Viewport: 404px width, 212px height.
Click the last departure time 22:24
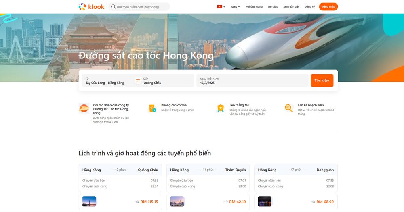(x=154, y=186)
